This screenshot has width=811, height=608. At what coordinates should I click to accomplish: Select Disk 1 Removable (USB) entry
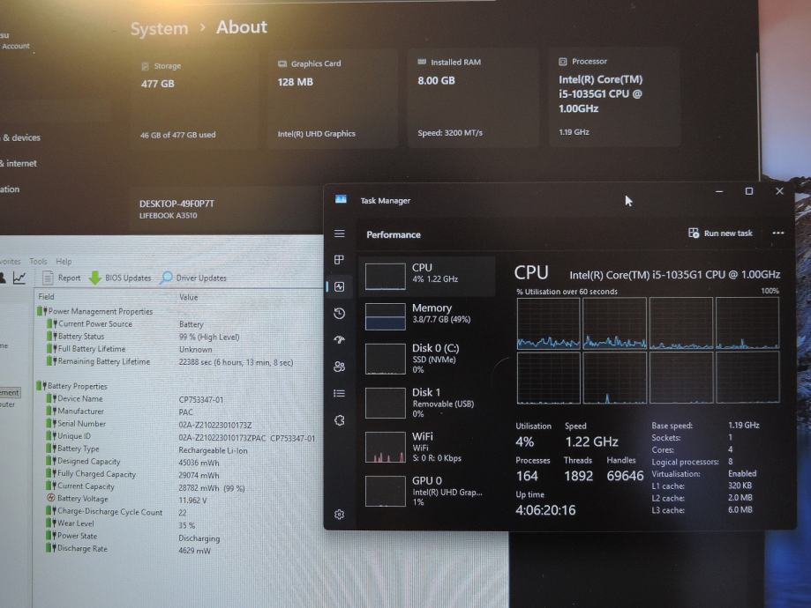point(427,403)
